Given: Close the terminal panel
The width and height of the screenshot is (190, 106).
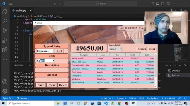Looking at the screenshot, I should (x=185, y=65).
